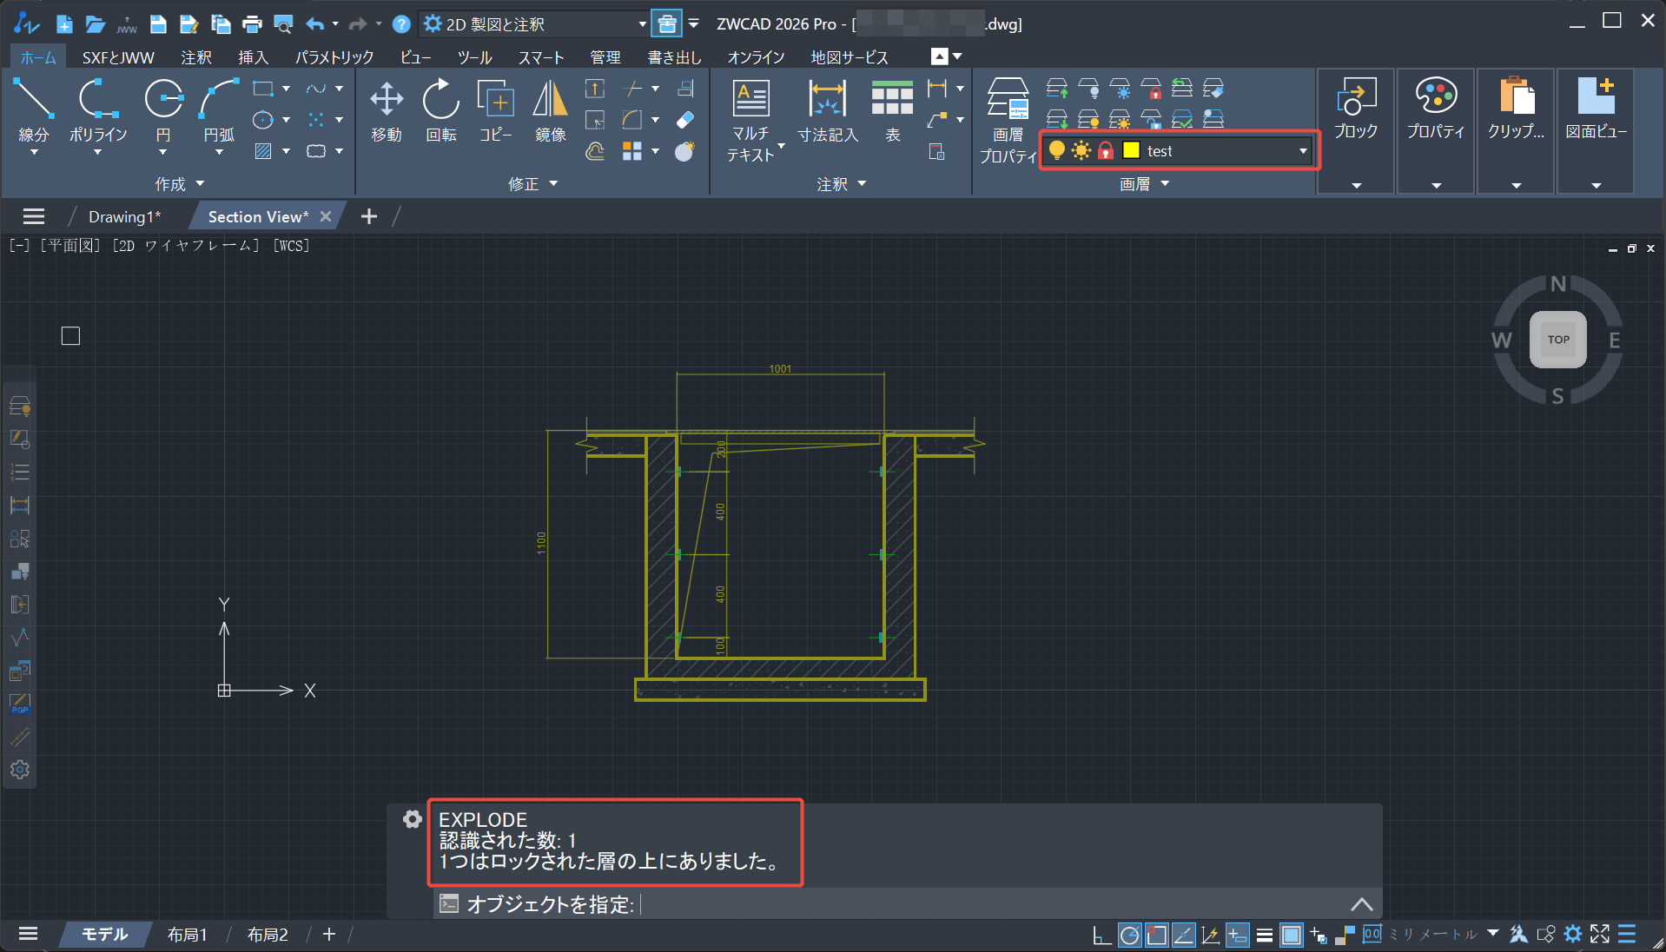The width and height of the screenshot is (1666, 952).
Task: Open the workspace selector 2D 製図と注釈
Action: pyautogui.click(x=534, y=24)
